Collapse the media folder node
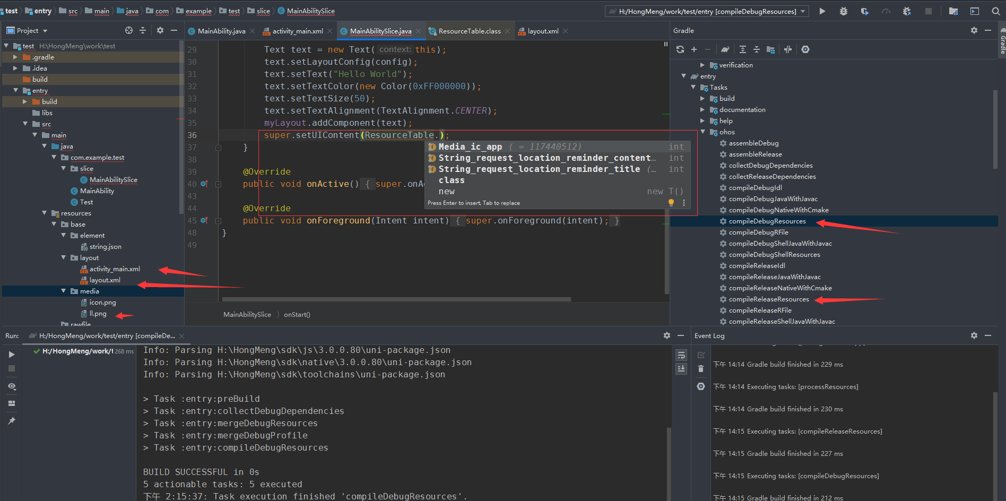Viewport: 1006px width, 501px height. pyautogui.click(x=64, y=291)
